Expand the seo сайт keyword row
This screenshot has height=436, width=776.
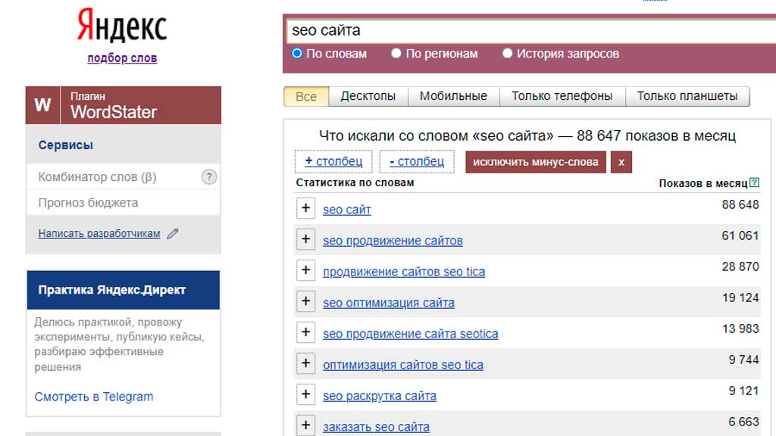(x=305, y=207)
